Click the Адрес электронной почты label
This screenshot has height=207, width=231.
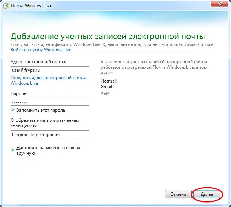(39, 62)
